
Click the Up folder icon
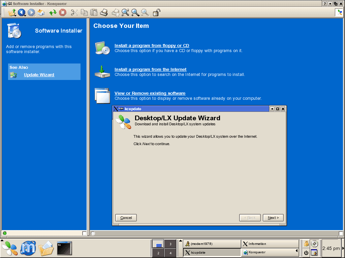click(12, 13)
